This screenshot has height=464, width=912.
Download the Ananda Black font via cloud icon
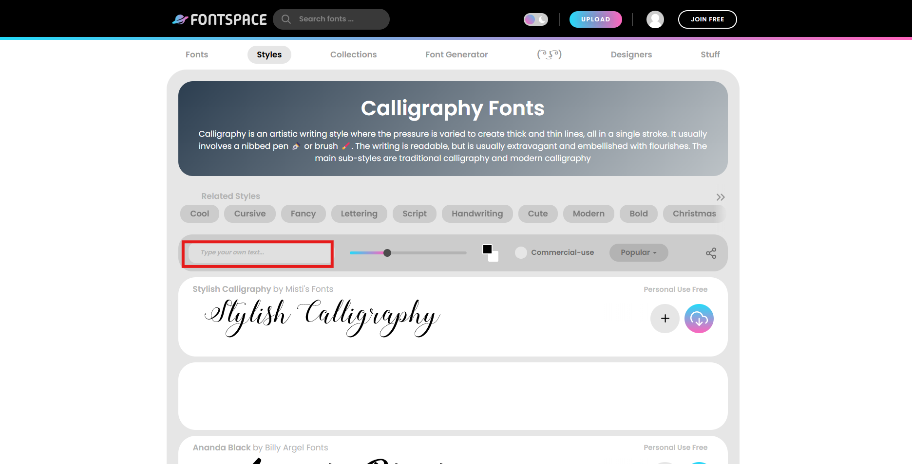coord(699,461)
